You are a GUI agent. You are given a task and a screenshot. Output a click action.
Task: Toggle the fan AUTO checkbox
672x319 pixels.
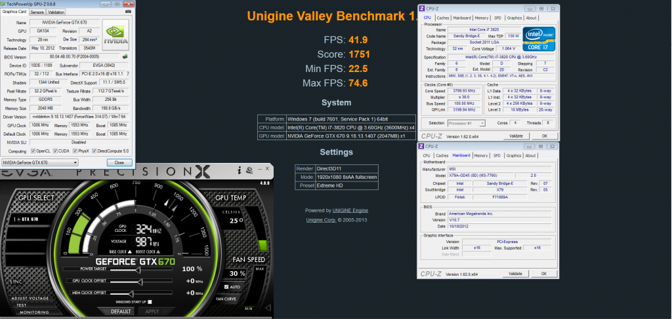[226, 287]
